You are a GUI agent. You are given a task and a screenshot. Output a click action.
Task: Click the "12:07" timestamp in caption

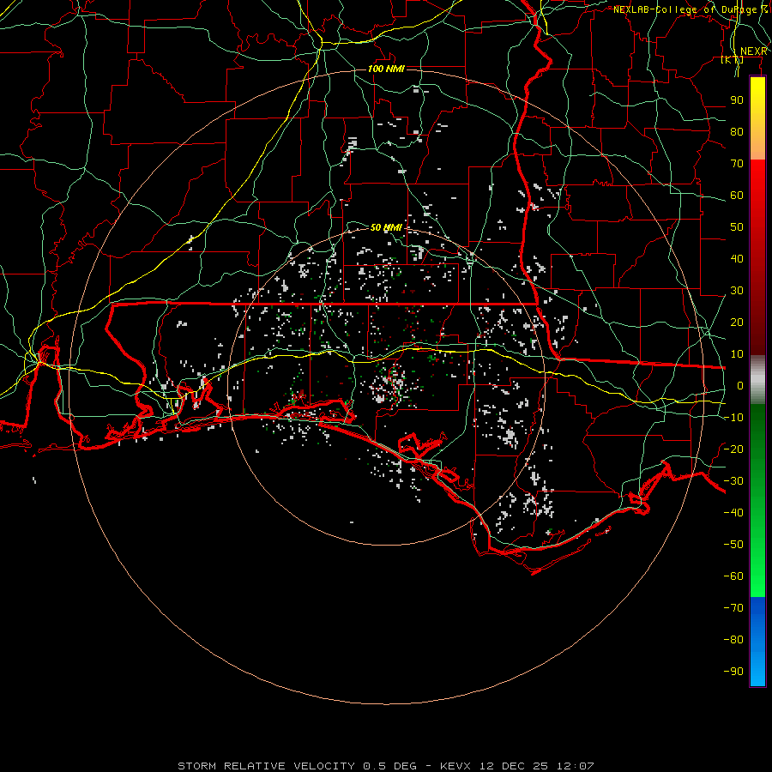[576, 766]
